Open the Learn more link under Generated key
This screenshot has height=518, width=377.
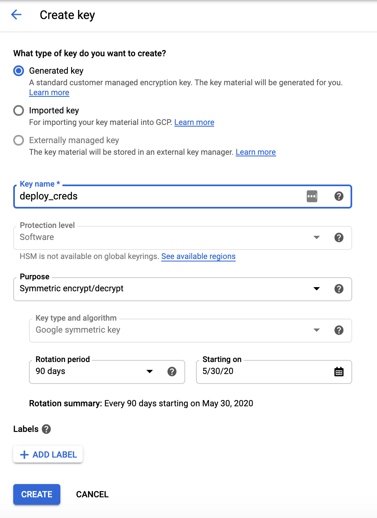click(49, 92)
